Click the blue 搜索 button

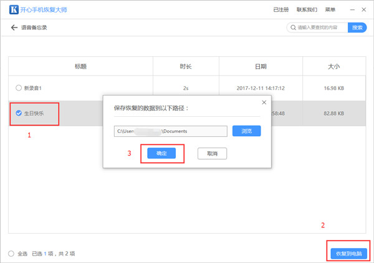[x=357, y=27]
